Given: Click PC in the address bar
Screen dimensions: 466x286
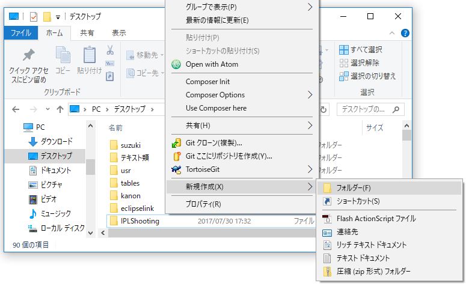Looking at the screenshot, I should pyautogui.click(x=96, y=109).
